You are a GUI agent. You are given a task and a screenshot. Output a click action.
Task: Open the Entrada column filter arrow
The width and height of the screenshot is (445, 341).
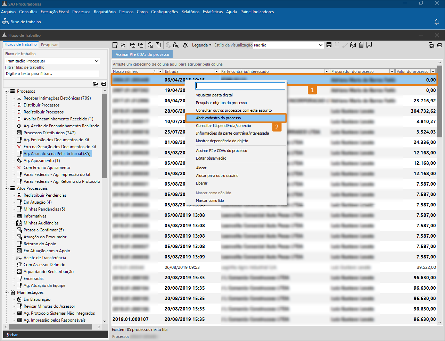pyautogui.click(x=216, y=71)
